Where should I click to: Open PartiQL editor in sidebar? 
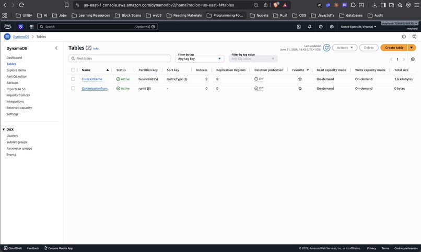pyautogui.click(x=17, y=76)
